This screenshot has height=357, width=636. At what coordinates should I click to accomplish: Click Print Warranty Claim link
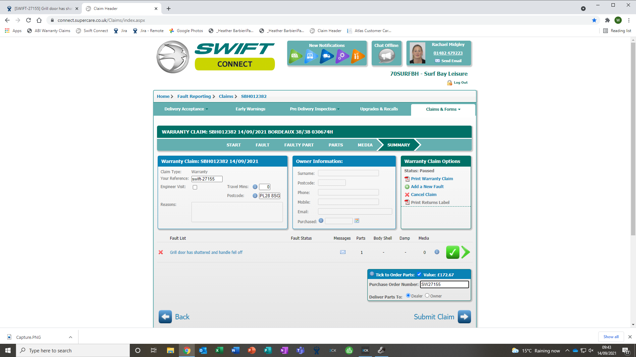pyautogui.click(x=432, y=179)
